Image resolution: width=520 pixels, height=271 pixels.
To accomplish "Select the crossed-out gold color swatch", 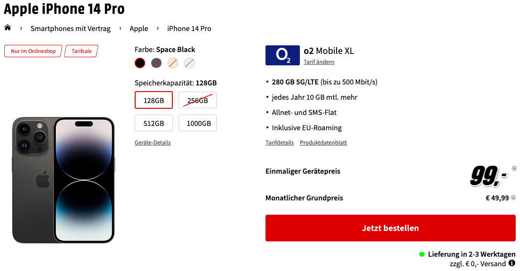I will coord(173,63).
